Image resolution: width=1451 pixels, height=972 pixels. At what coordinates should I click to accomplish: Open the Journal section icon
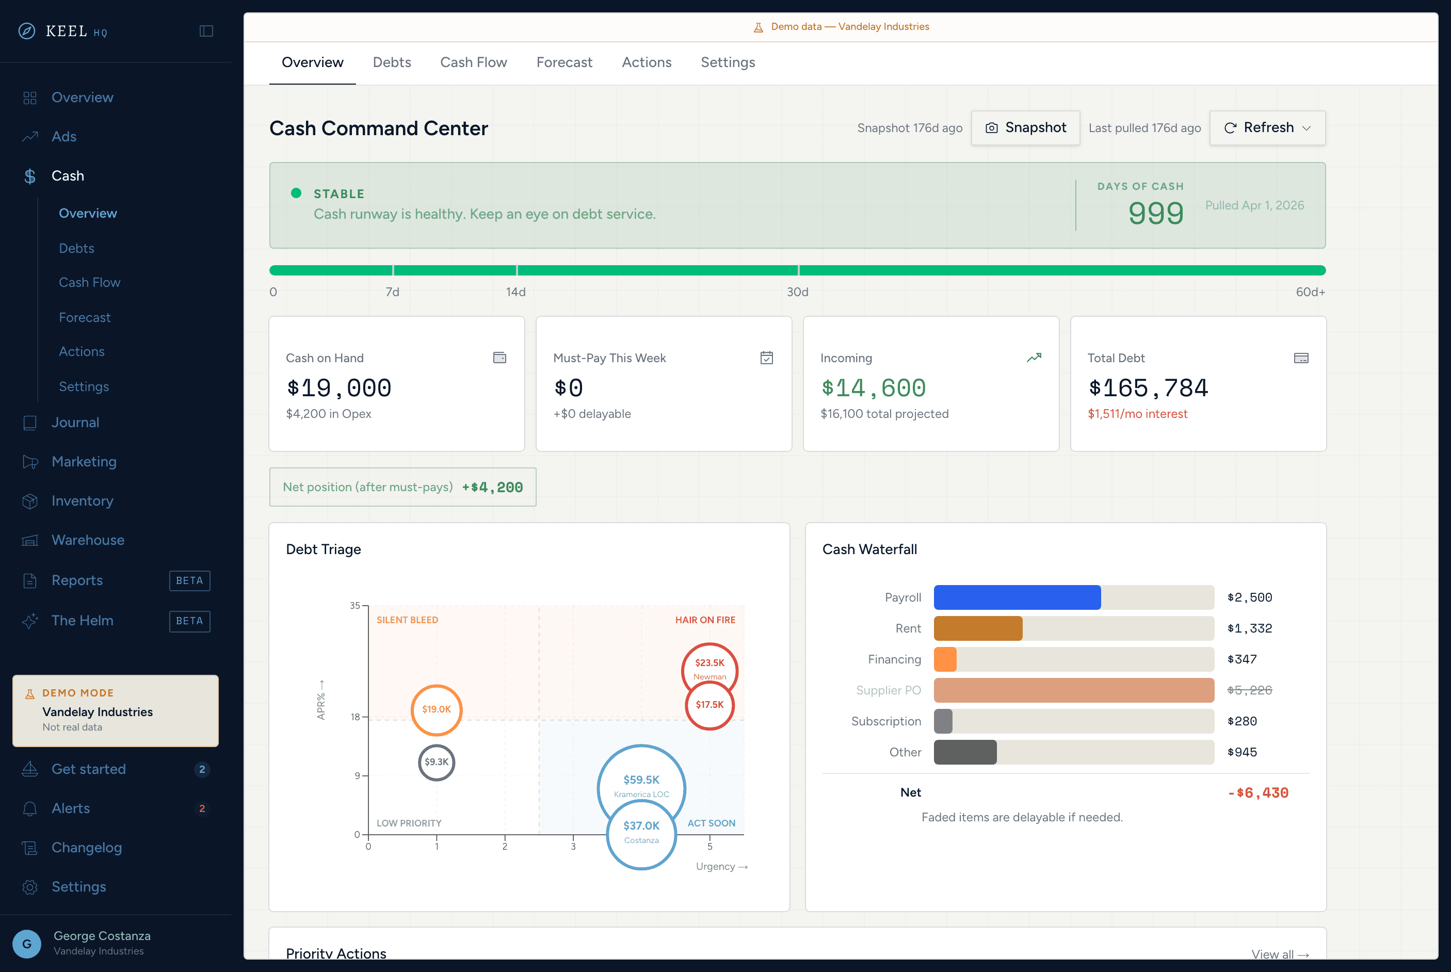tap(30, 423)
